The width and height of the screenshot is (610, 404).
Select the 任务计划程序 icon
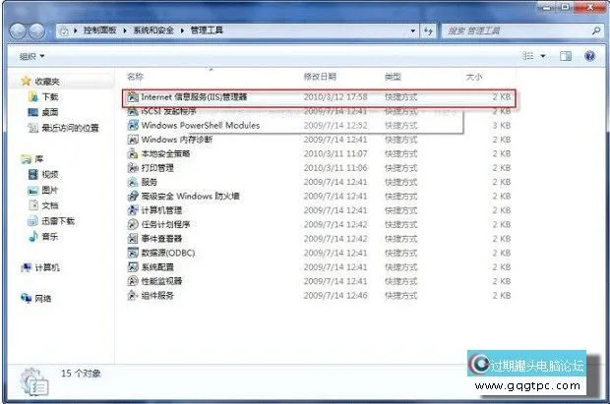(x=133, y=224)
